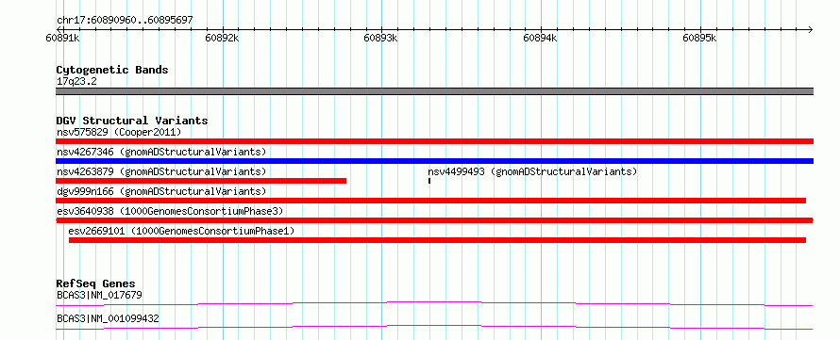
Task: Click the esv3640938 label text
Action: (x=170, y=211)
